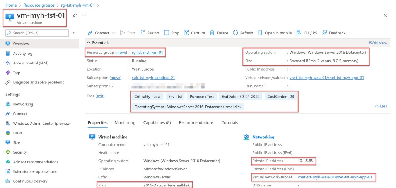Pin vm-myh-tst-01 to dashboard
The image size is (396, 188).
pos(75,15)
